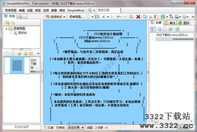
Task: Open the 查看 menu
Action: point(54,10)
